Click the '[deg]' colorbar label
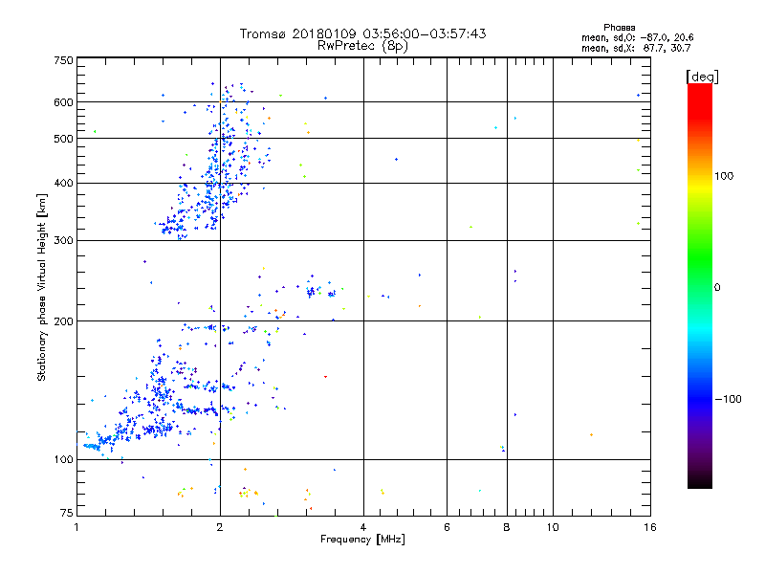Image resolution: width=765 pixels, height=574 pixels. (x=702, y=77)
